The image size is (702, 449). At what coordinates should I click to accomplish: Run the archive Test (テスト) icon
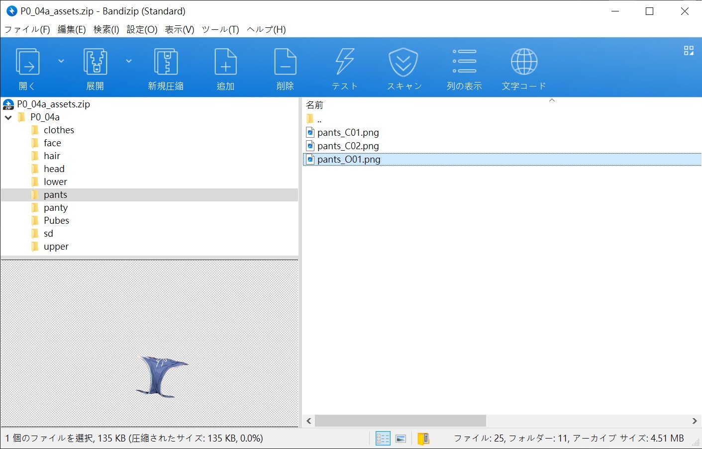point(345,62)
